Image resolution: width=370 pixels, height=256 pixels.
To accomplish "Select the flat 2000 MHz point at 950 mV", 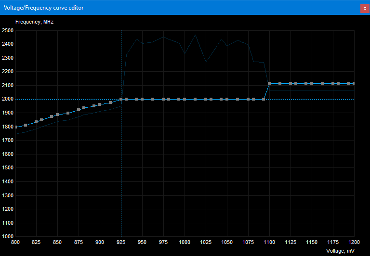I will (142, 99).
